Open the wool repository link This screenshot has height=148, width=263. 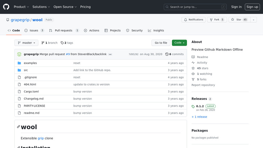coord(37,20)
